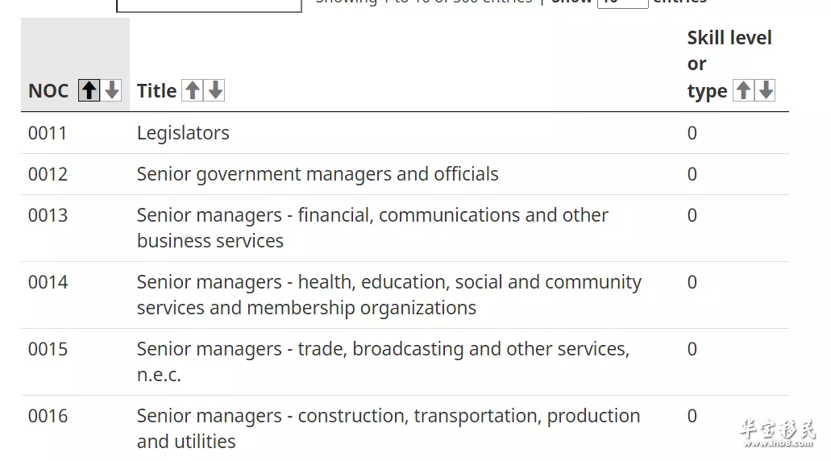Sort Title column descending arrow
This screenshot has width=831, height=461.
point(214,90)
